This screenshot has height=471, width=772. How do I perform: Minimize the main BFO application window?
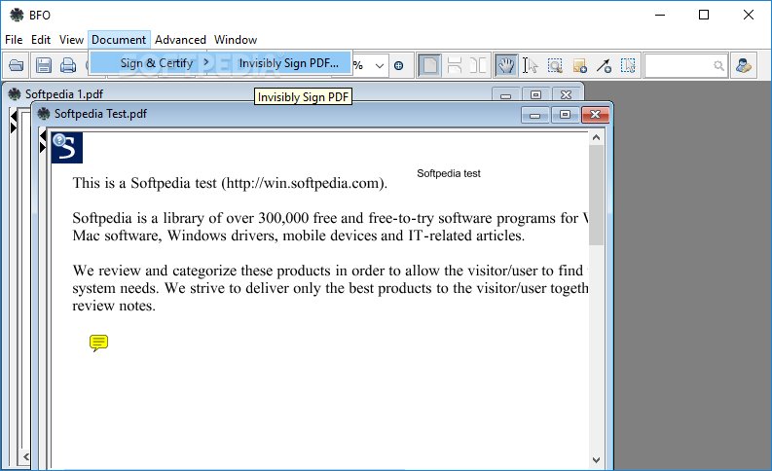660,15
